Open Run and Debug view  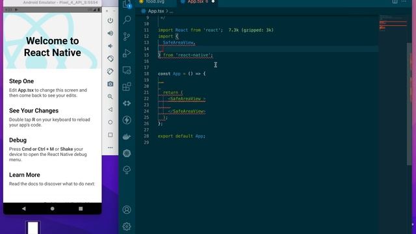pyautogui.click(x=127, y=53)
